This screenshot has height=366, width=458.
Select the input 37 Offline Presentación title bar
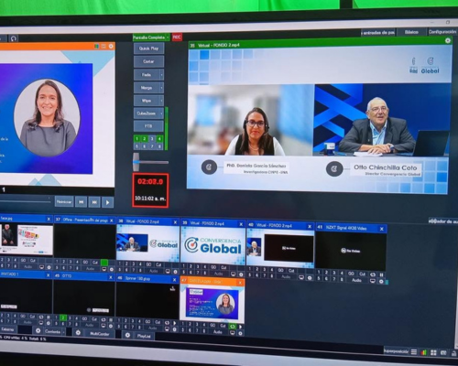tap(84, 220)
